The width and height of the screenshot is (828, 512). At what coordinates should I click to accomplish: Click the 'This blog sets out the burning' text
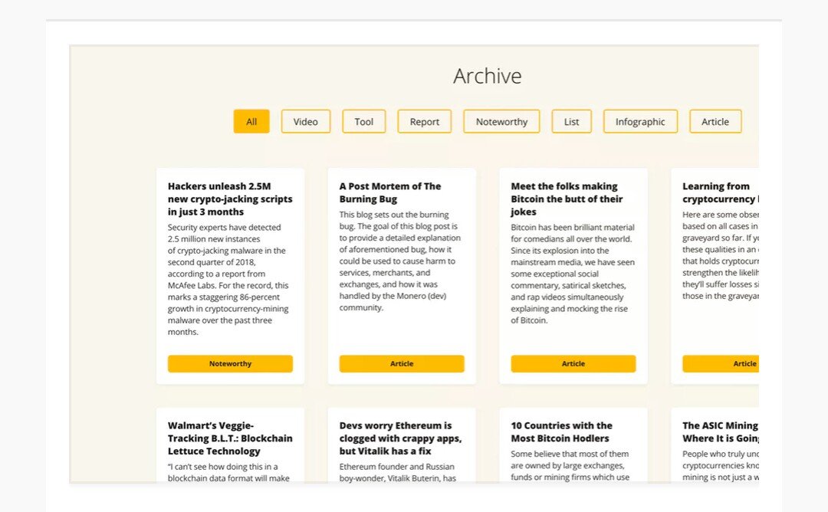pyautogui.click(x=400, y=261)
